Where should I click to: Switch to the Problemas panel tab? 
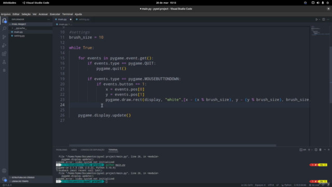coord(61,150)
